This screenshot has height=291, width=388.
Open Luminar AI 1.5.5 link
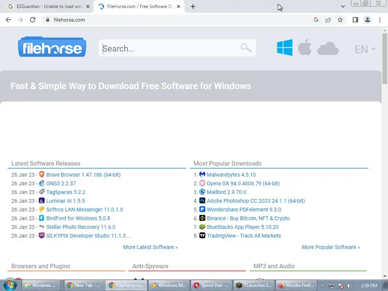(66, 201)
